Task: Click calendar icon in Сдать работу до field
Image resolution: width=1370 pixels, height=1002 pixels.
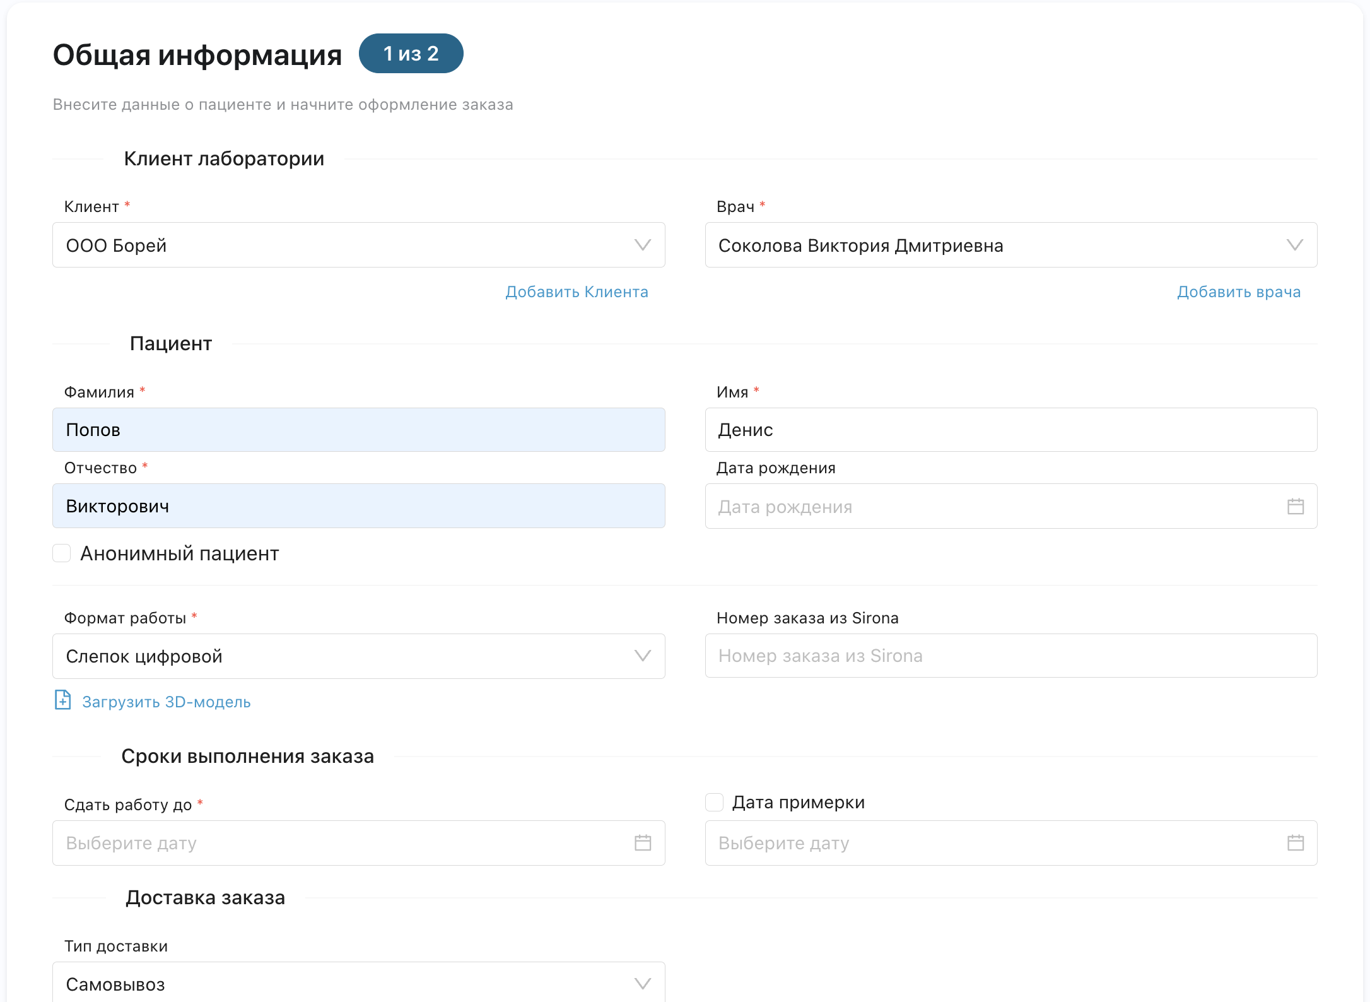Action: (642, 842)
